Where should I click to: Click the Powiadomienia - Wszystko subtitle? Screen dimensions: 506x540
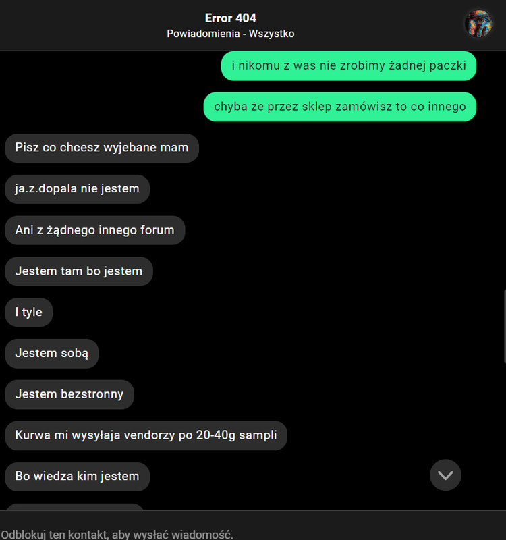pos(231,34)
